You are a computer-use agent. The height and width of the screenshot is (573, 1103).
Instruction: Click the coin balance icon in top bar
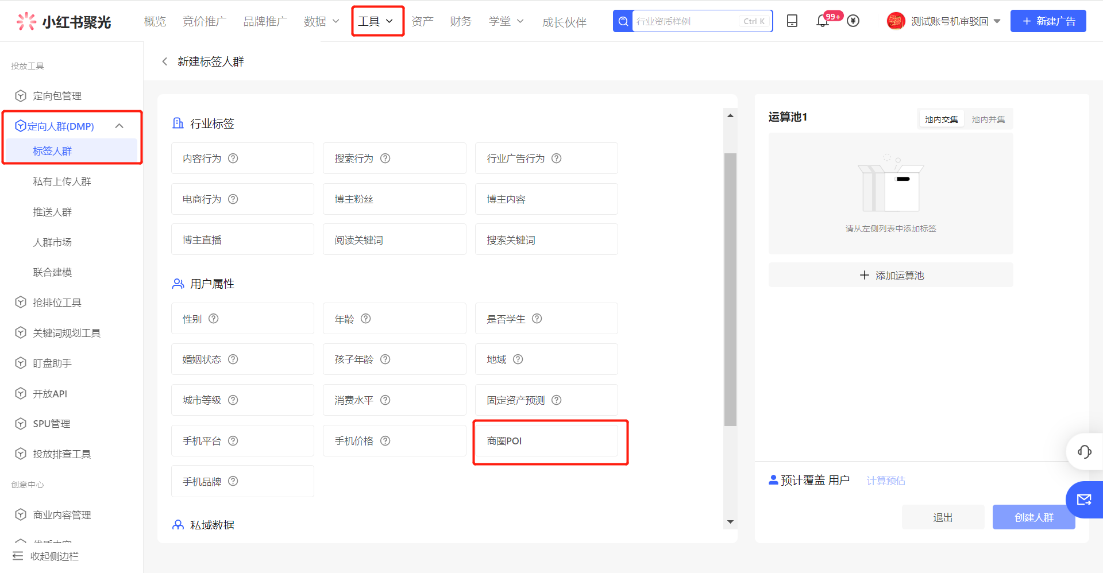click(853, 21)
